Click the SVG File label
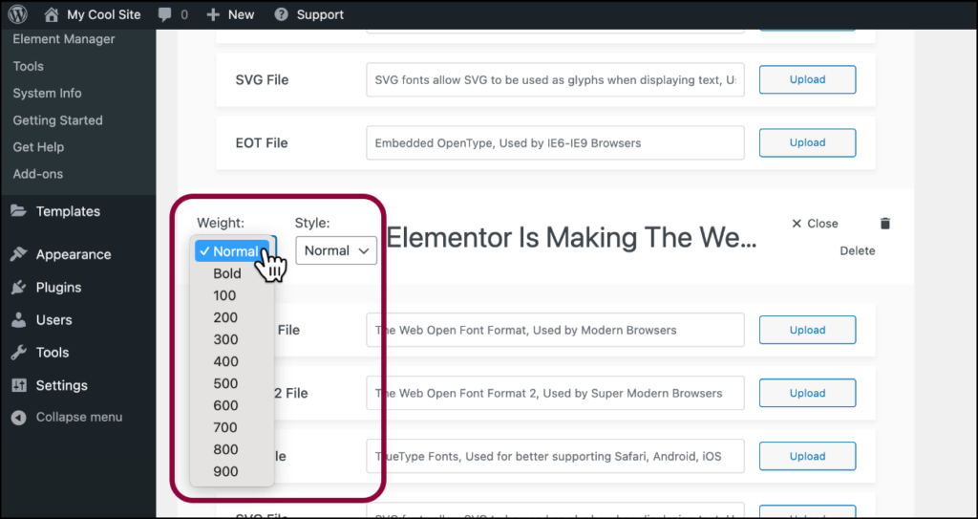This screenshot has height=519, width=978. pyautogui.click(x=262, y=80)
